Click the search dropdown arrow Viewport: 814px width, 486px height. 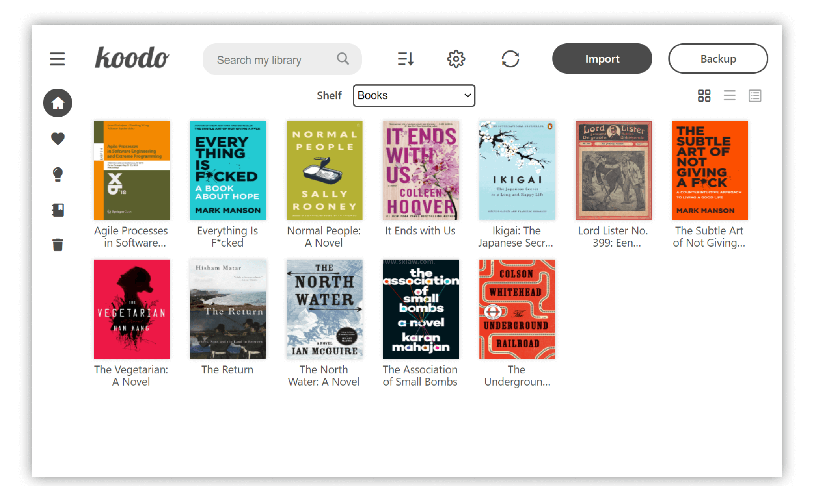(466, 95)
